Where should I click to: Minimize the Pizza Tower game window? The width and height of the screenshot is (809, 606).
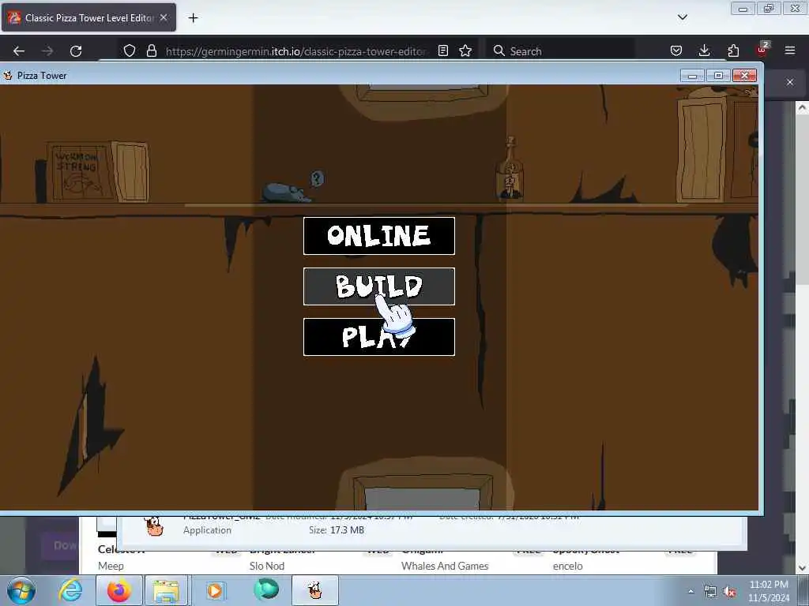coord(692,77)
